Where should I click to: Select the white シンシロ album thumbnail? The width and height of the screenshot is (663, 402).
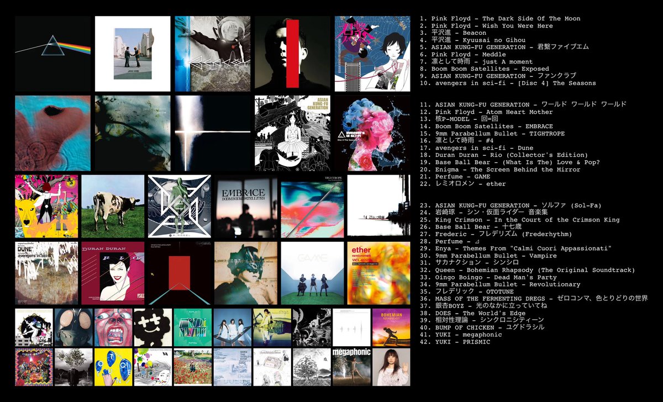pos(351,327)
